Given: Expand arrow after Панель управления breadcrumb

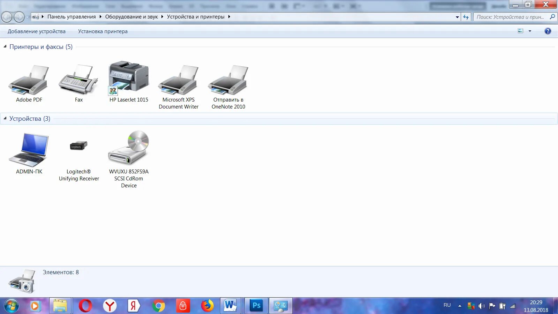Looking at the screenshot, I should pos(100,17).
